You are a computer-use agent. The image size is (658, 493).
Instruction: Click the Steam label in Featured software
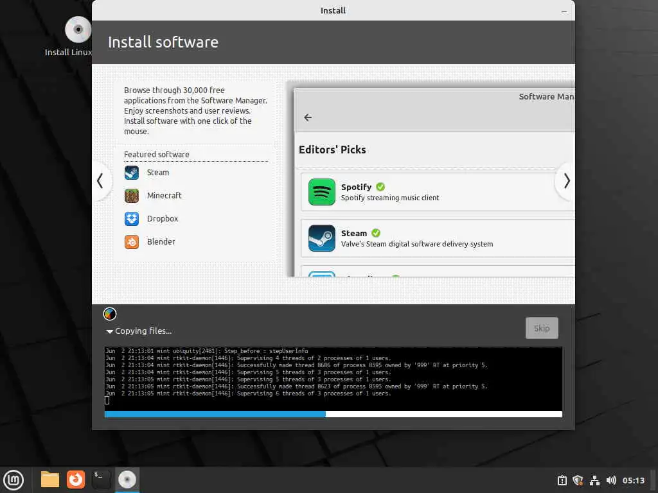(158, 173)
